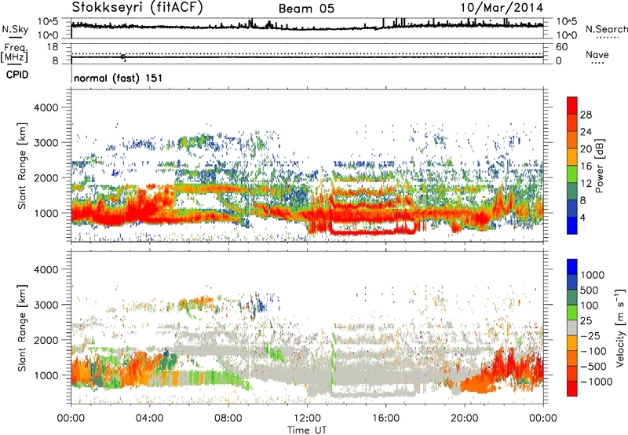
Task: Select the gray segment of the Velocity color bar
Action: [572, 327]
